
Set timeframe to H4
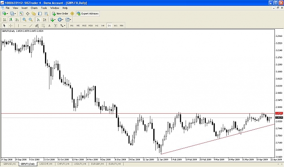(103, 25)
